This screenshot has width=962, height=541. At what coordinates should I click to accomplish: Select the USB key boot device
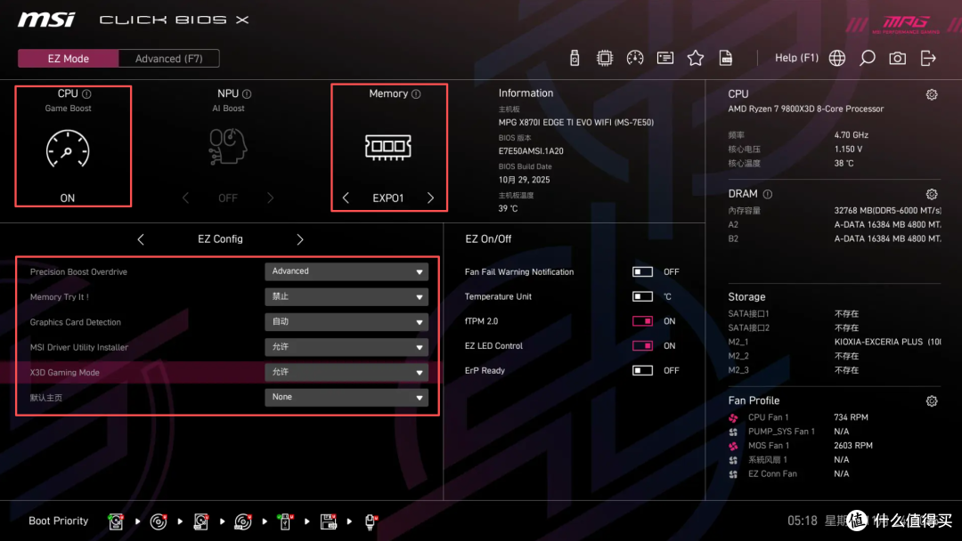pyautogui.click(x=285, y=521)
